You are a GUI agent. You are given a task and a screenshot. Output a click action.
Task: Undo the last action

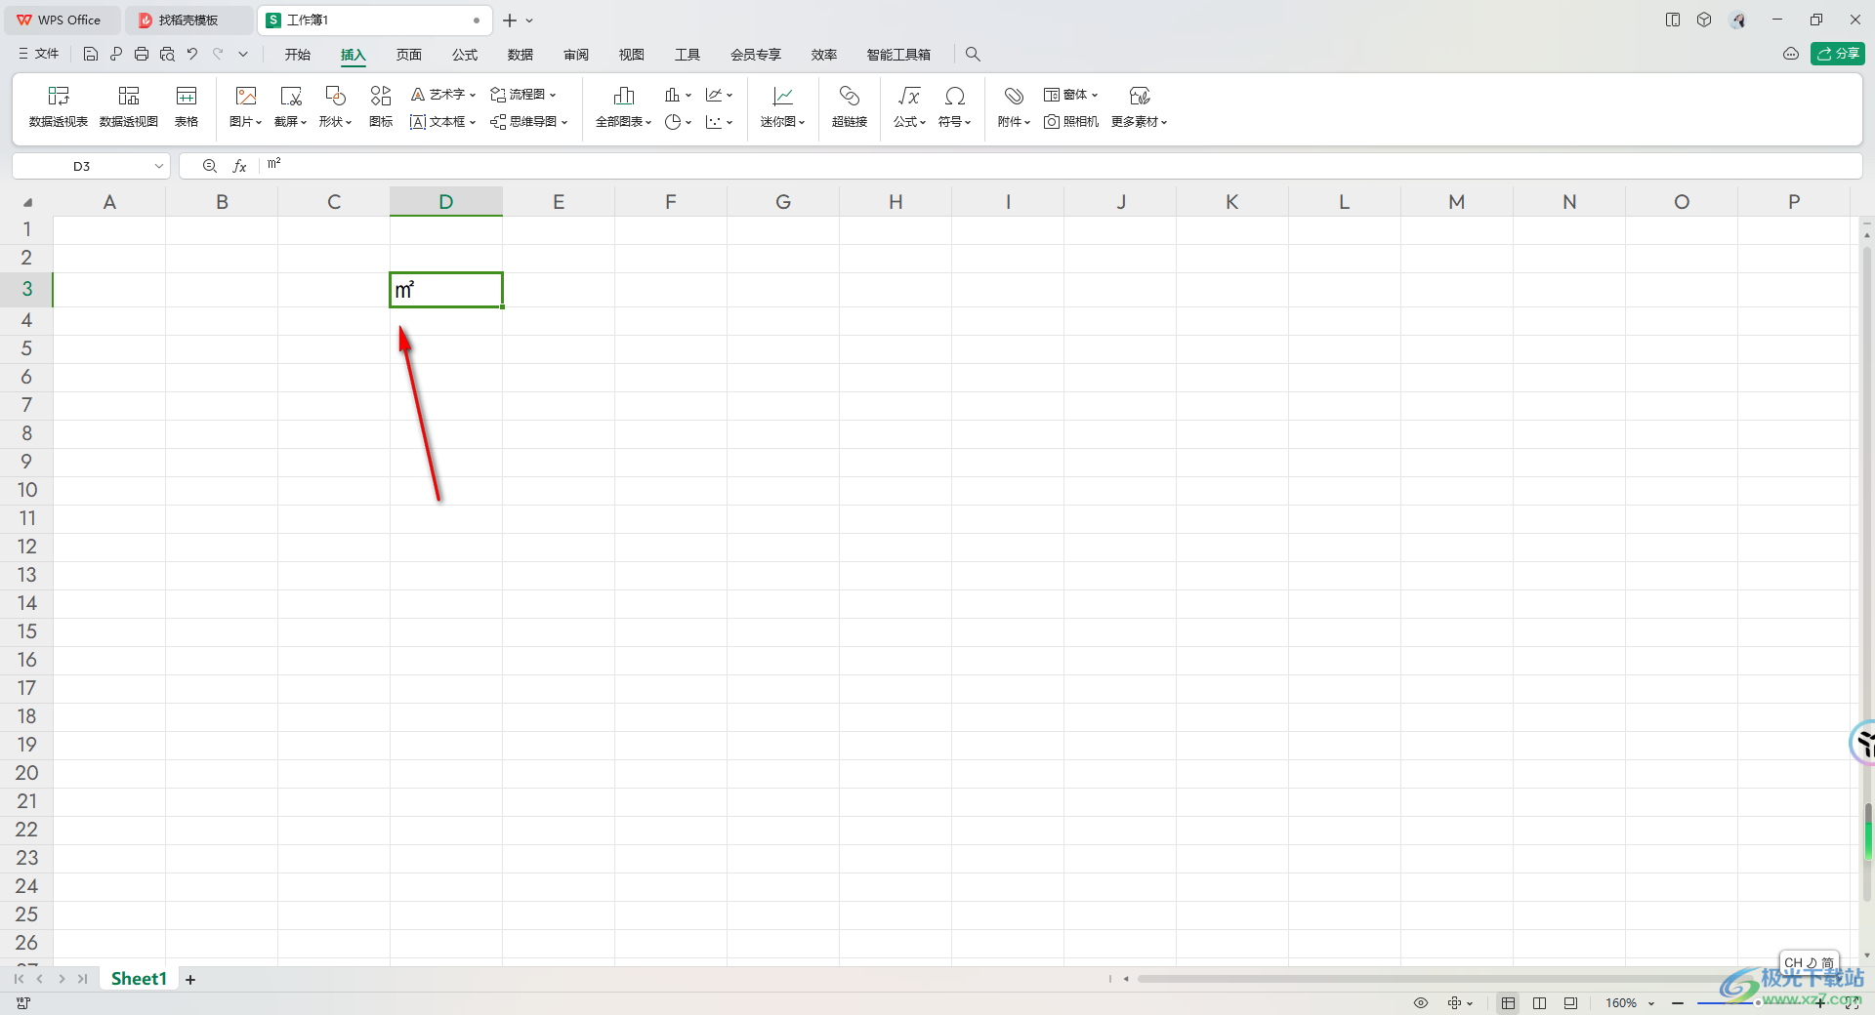coord(192,55)
